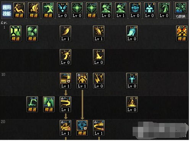Click the fire skill icon marked 精通
191x141 pixels.
pos(182,34)
